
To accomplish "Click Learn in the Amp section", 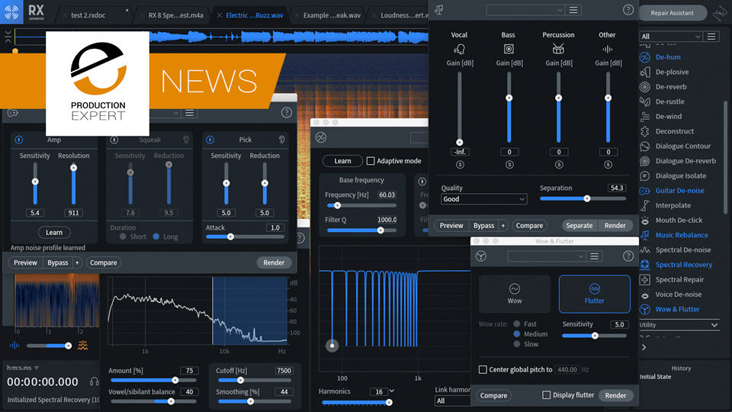I will coord(54,232).
